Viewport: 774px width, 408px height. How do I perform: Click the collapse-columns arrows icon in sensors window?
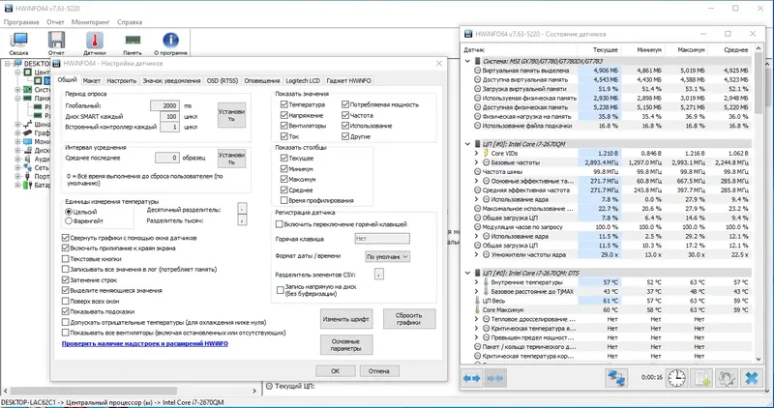(x=495, y=378)
